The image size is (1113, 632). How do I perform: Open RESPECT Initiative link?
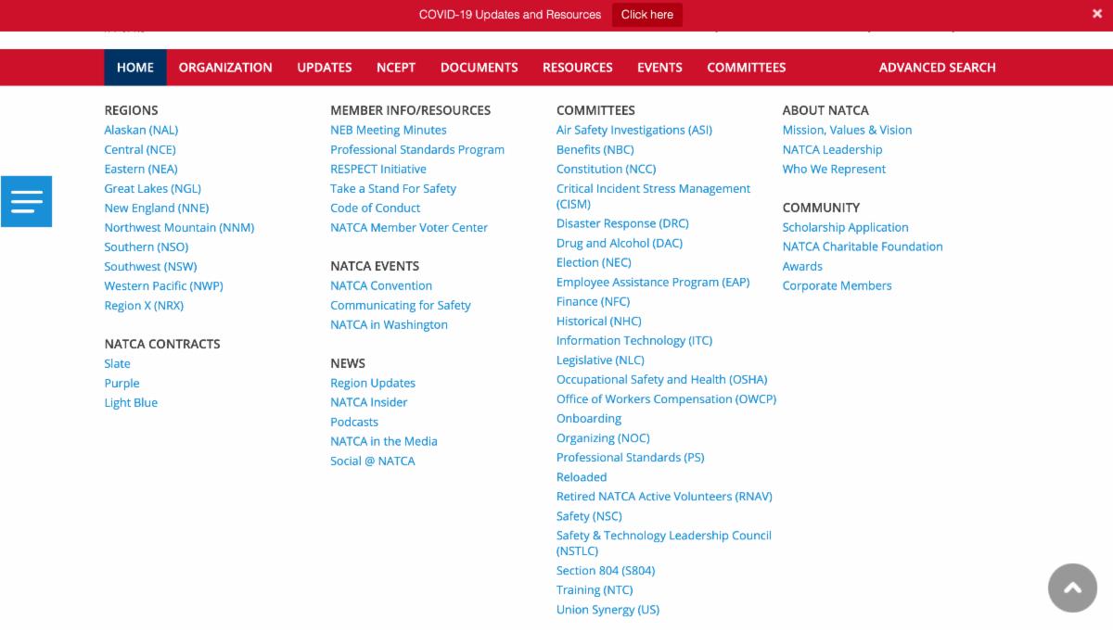tap(378, 169)
